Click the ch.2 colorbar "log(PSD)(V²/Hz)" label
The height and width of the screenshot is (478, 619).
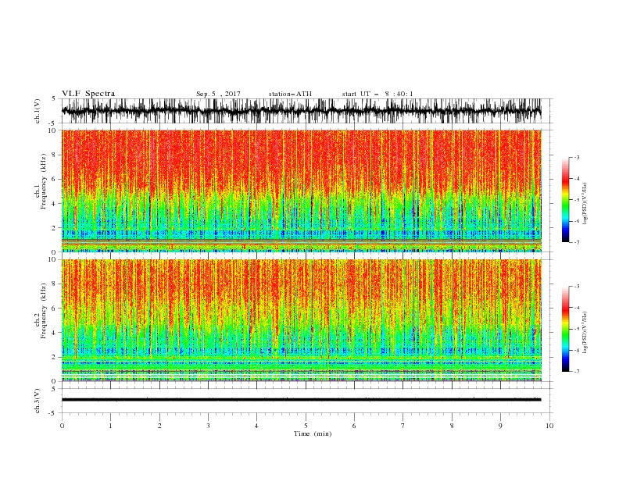[x=585, y=332]
